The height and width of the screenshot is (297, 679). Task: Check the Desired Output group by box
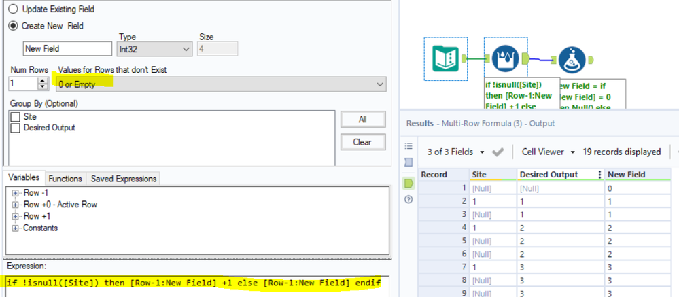pyautogui.click(x=16, y=128)
